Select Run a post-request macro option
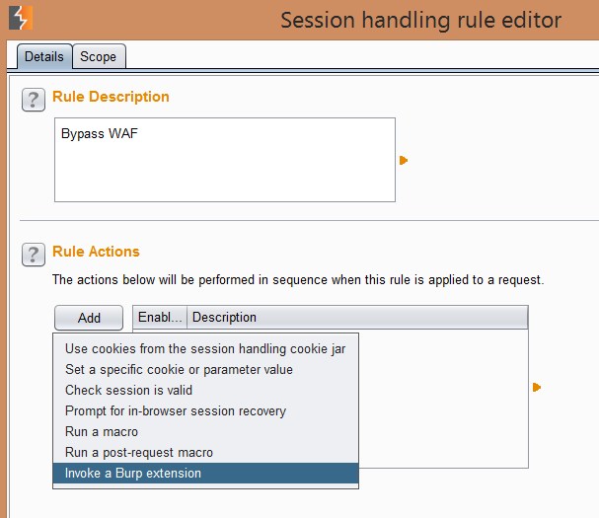Viewport: 599px width, 518px height. (205, 452)
